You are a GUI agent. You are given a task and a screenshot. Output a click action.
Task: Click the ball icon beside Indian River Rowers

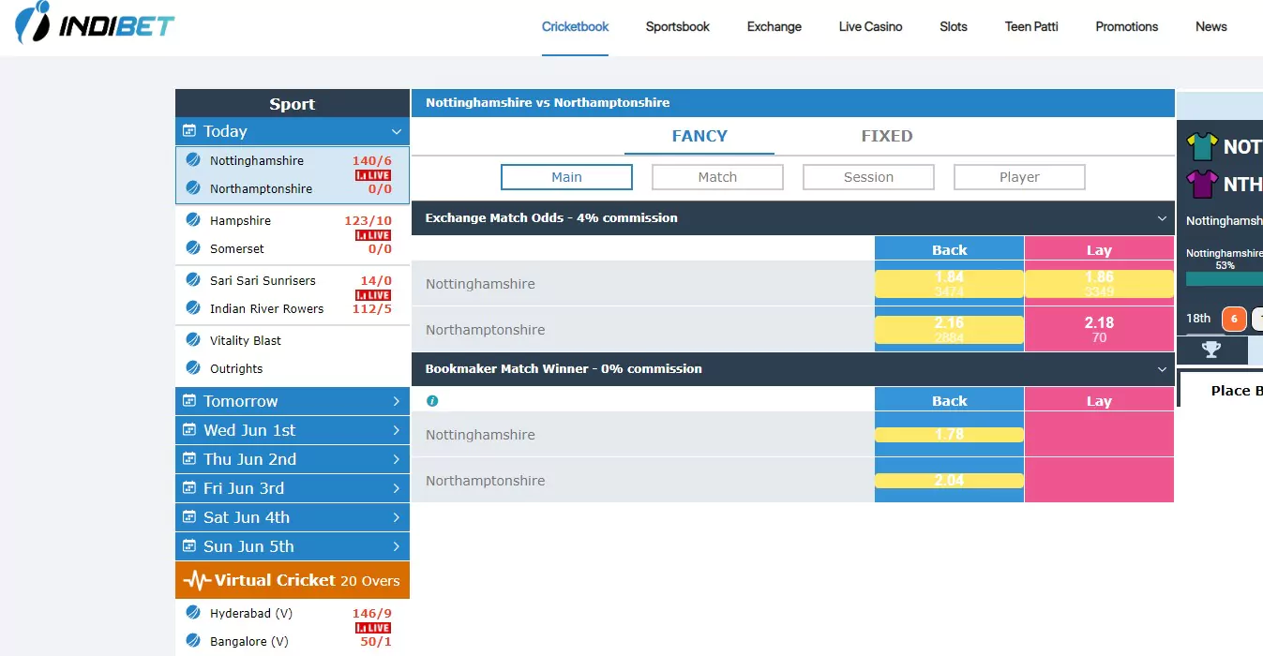(x=193, y=308)
